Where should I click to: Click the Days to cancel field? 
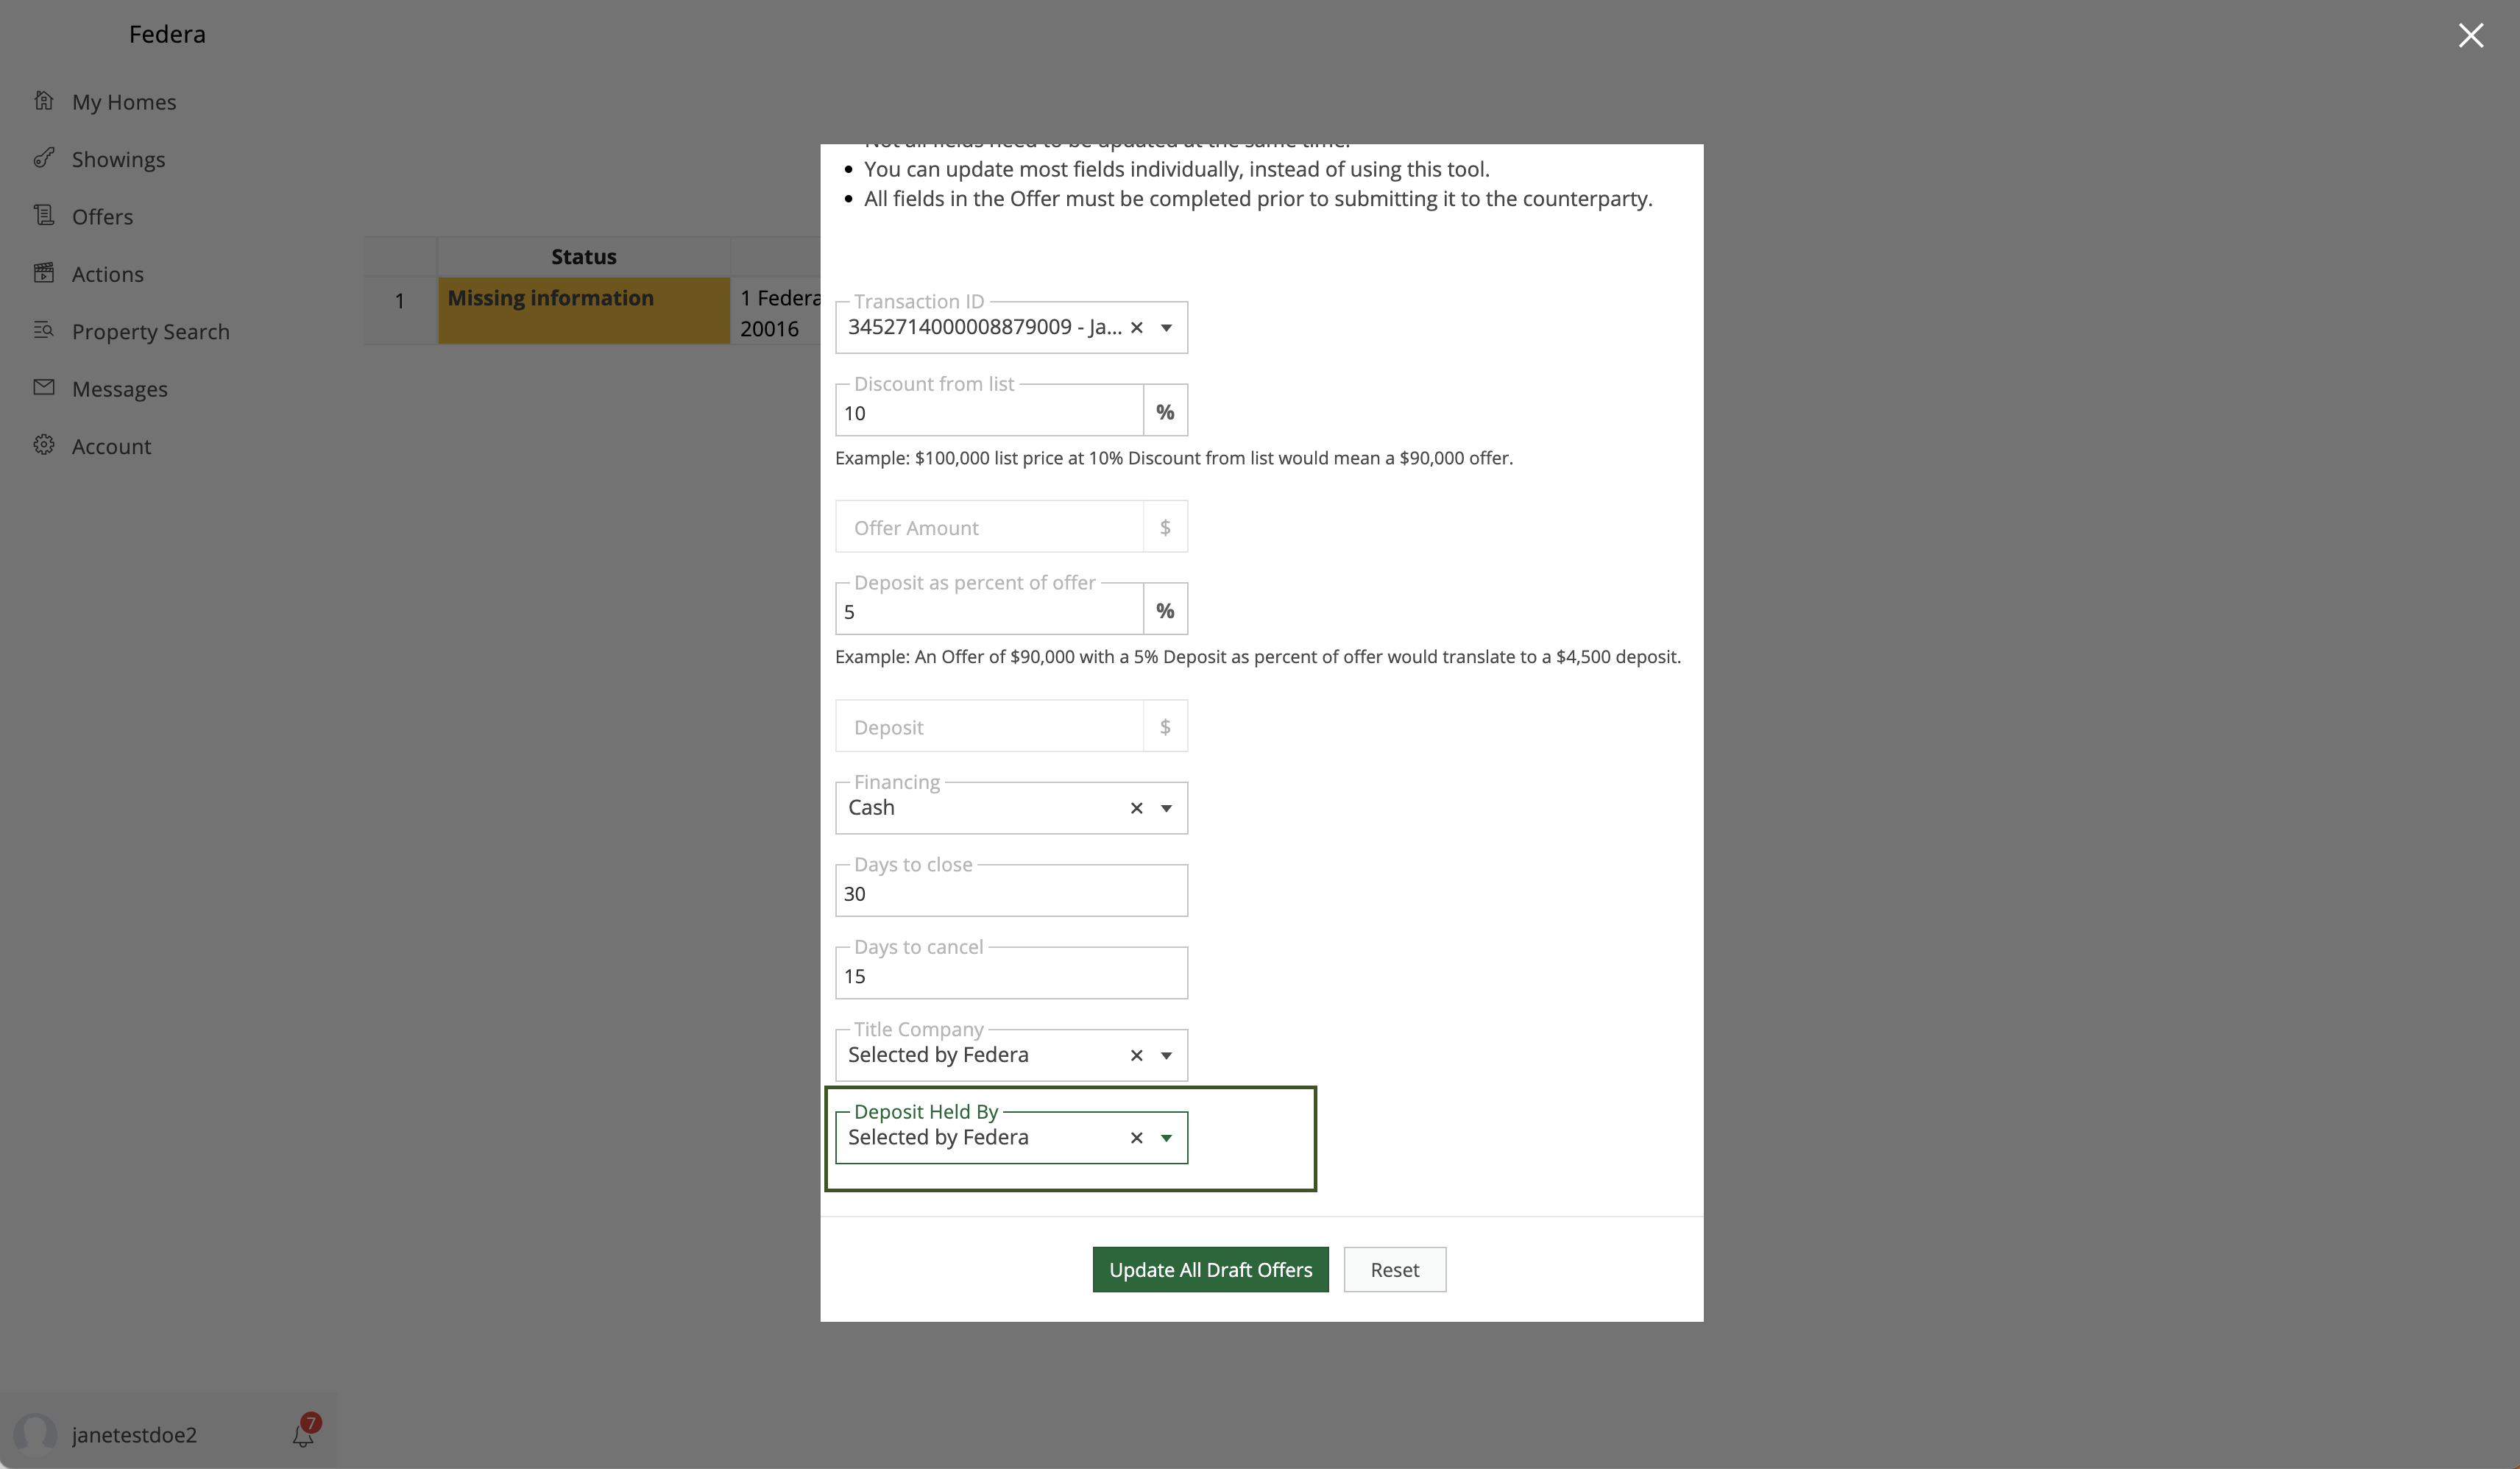pos(1011,974)
